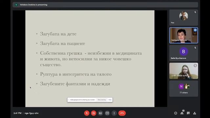
Task: Click the purple B avatar
Action: click(184, 51)
